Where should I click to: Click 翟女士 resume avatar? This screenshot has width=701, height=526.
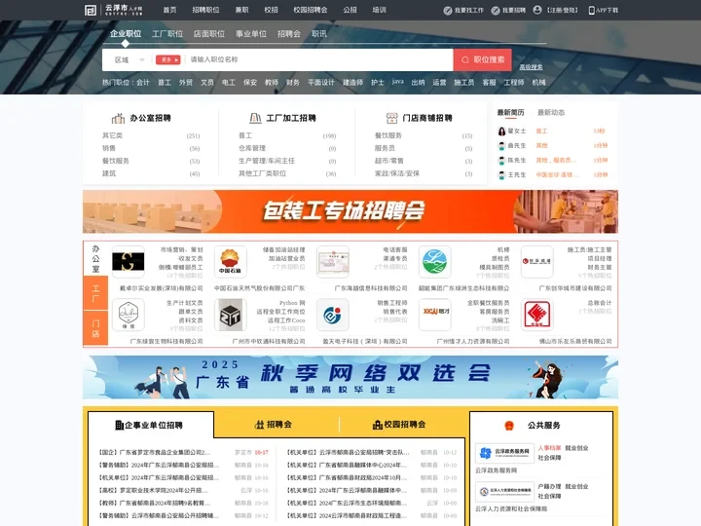pos(501,131)
